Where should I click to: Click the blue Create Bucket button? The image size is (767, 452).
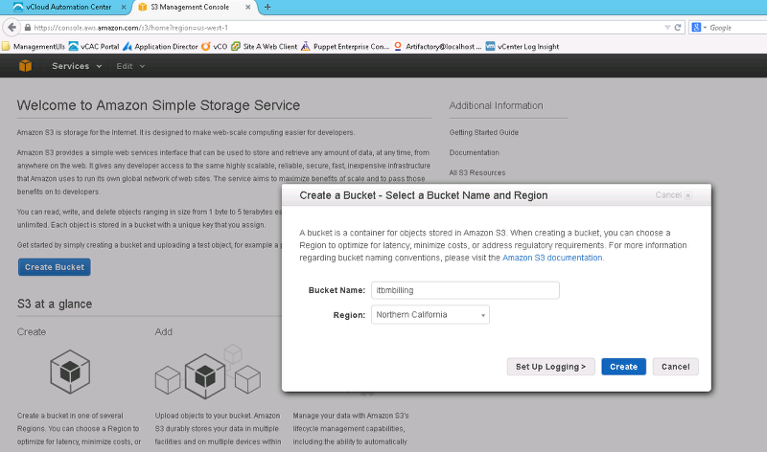pos(55,267)
